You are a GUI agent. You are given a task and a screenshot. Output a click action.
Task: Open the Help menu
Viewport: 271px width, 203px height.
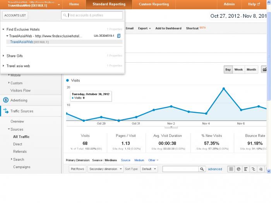(x=254, y=4)
